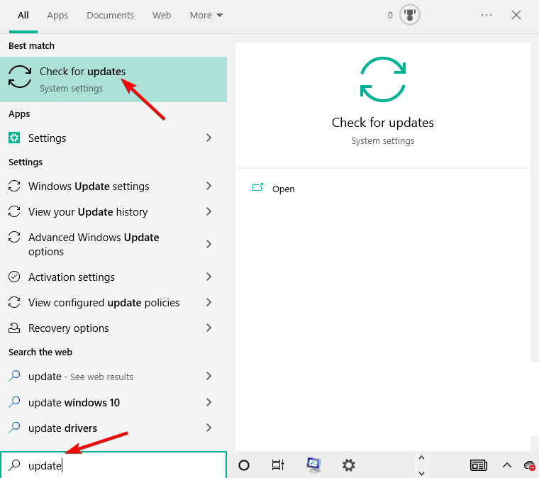Open the Check for updates best match
Screen dimensions: 539x478
pyautogui.click(x=113, y=79)
